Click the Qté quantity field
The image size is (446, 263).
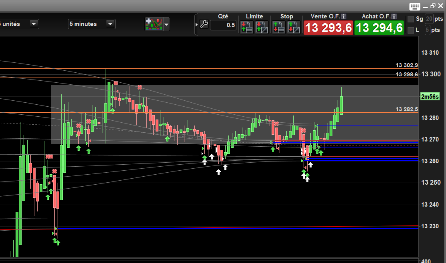tap(223, 25)
